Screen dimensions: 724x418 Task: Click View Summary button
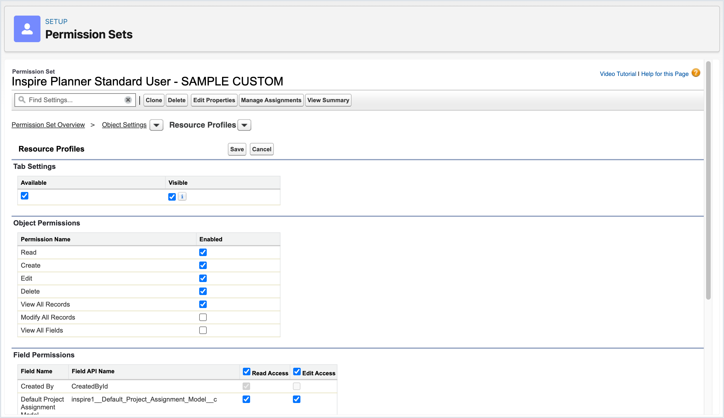[328, 100]
